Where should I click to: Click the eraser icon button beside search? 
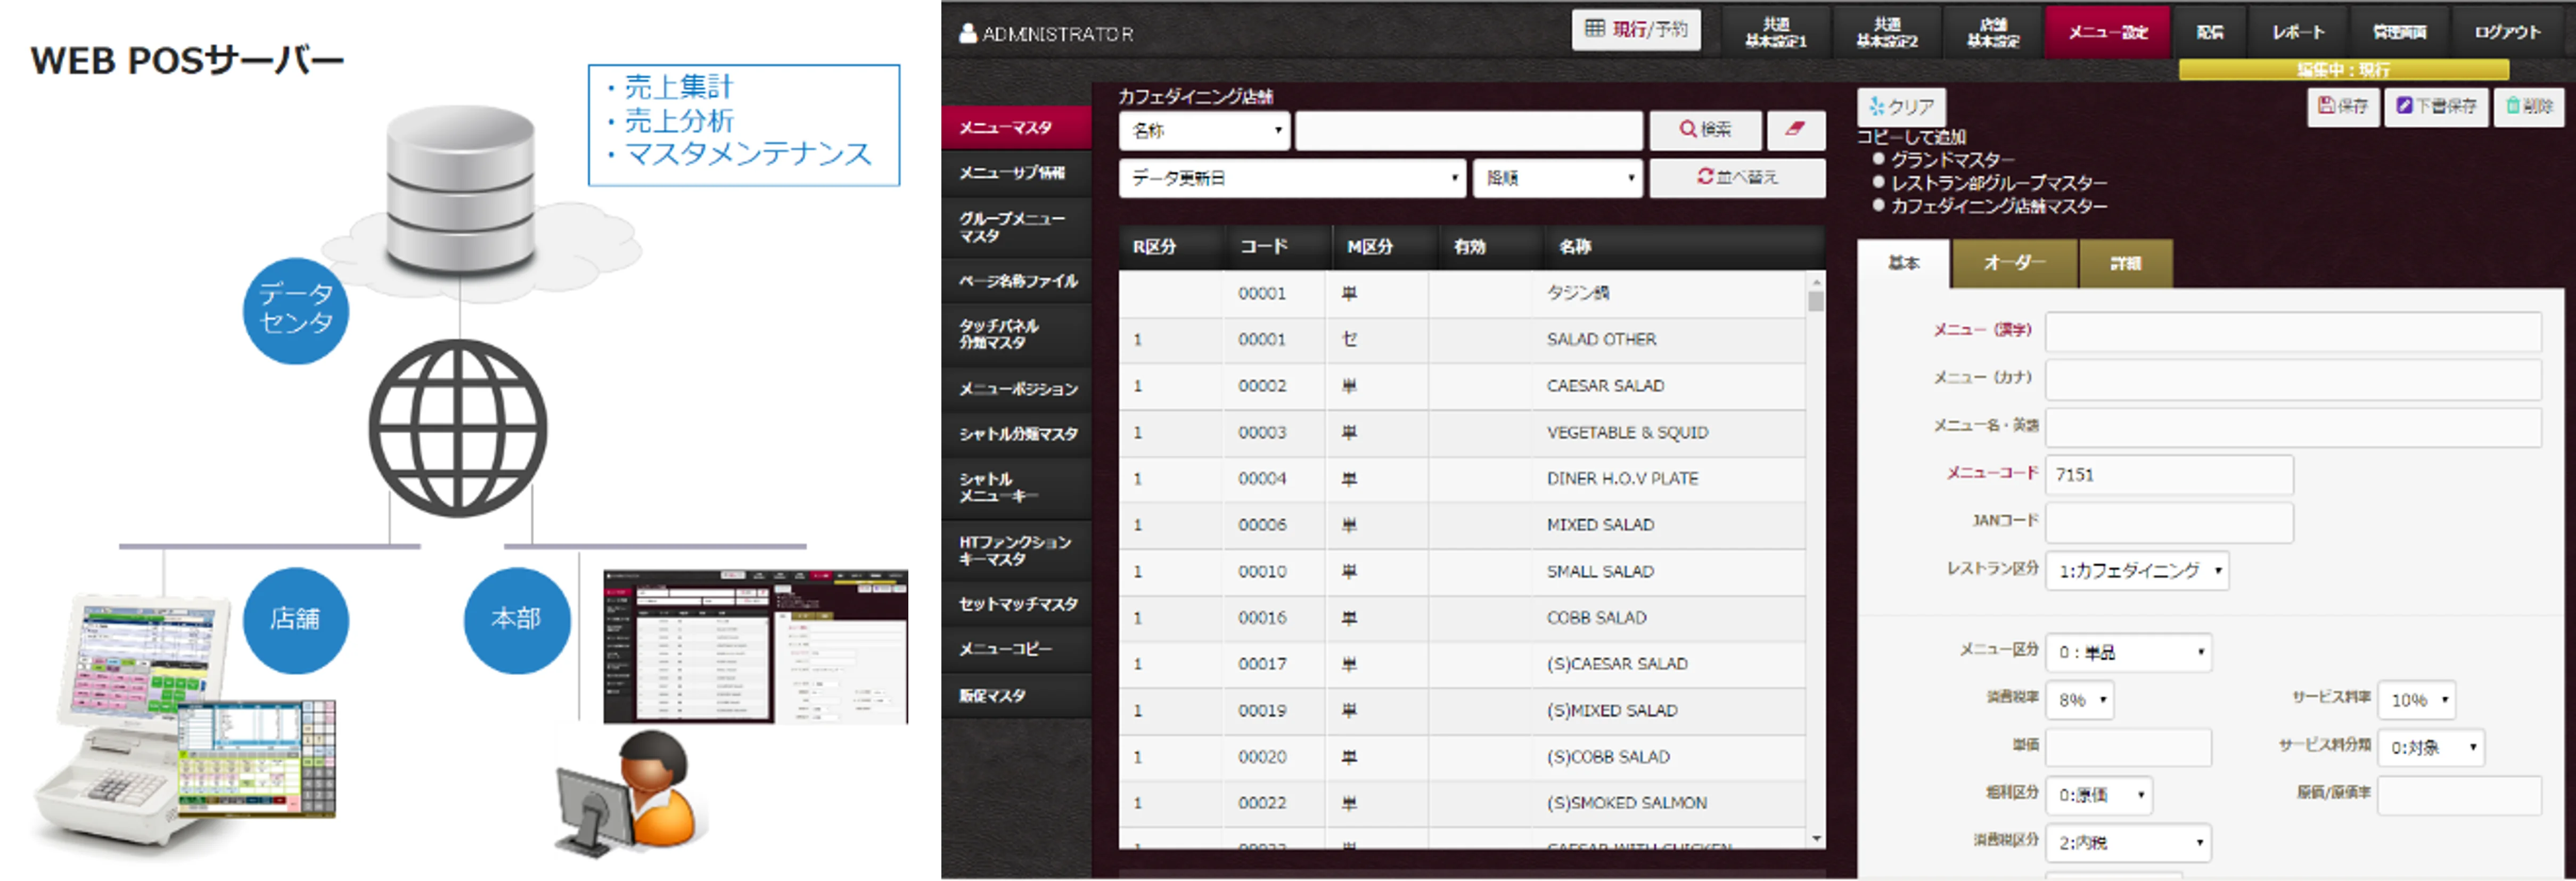click(x=1795, y=129)
